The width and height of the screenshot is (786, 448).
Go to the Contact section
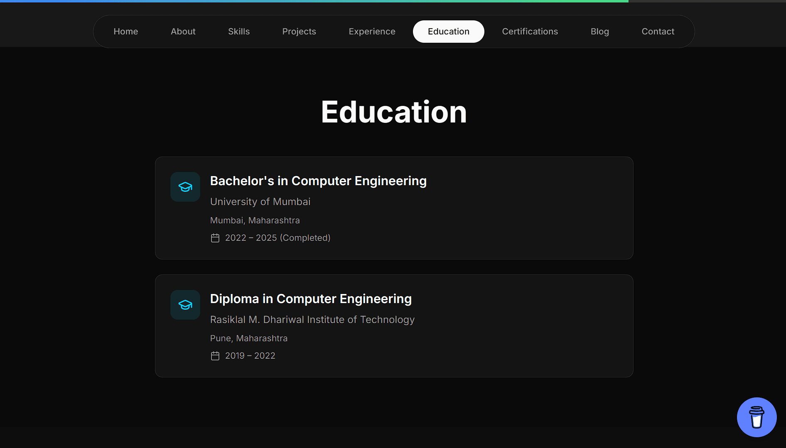658,32
